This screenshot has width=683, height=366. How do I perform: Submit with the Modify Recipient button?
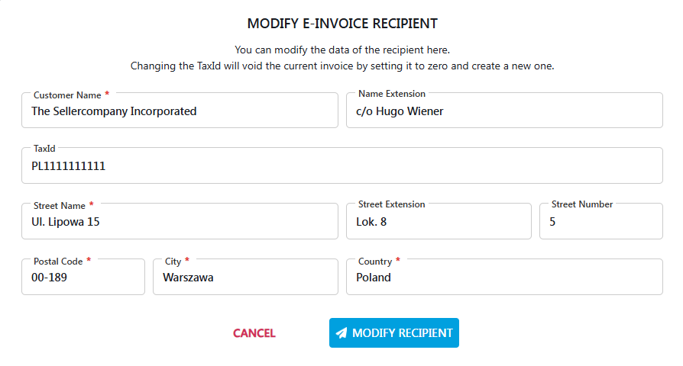393,333
